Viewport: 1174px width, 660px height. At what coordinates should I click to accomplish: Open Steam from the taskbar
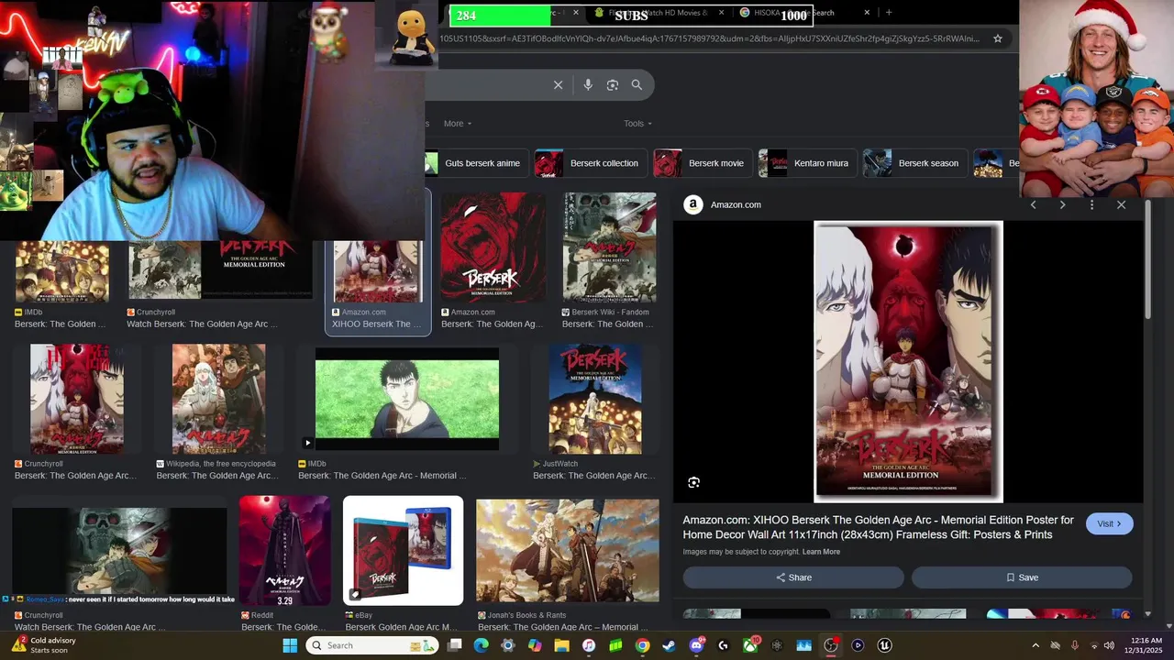669,645
